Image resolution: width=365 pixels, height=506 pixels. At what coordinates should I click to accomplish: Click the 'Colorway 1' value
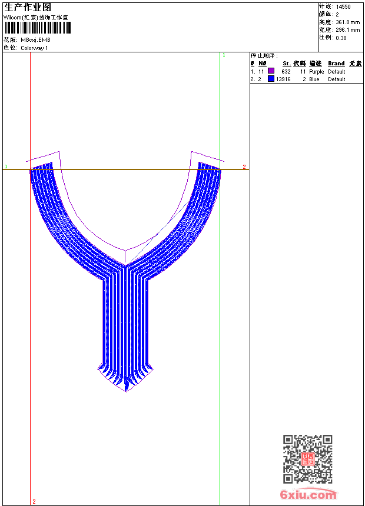(34, 48)
